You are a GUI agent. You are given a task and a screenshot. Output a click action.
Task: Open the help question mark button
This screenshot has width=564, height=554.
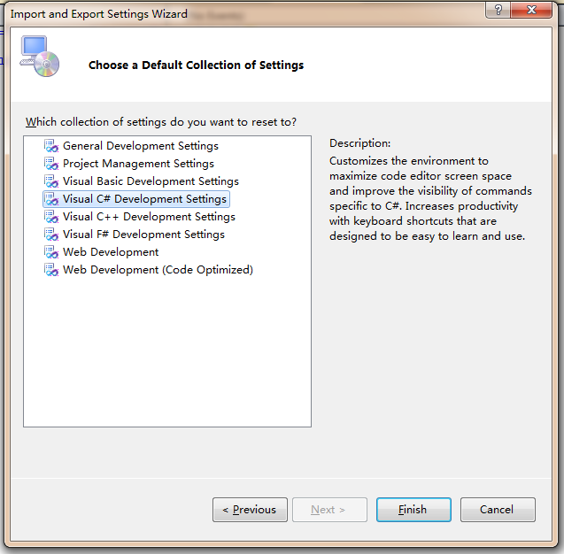pos(498,10)
